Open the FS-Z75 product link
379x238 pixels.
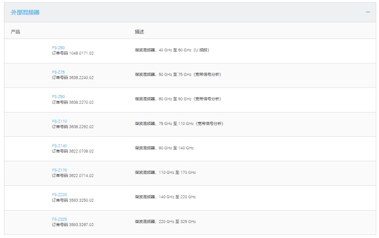tap(58, 72)
